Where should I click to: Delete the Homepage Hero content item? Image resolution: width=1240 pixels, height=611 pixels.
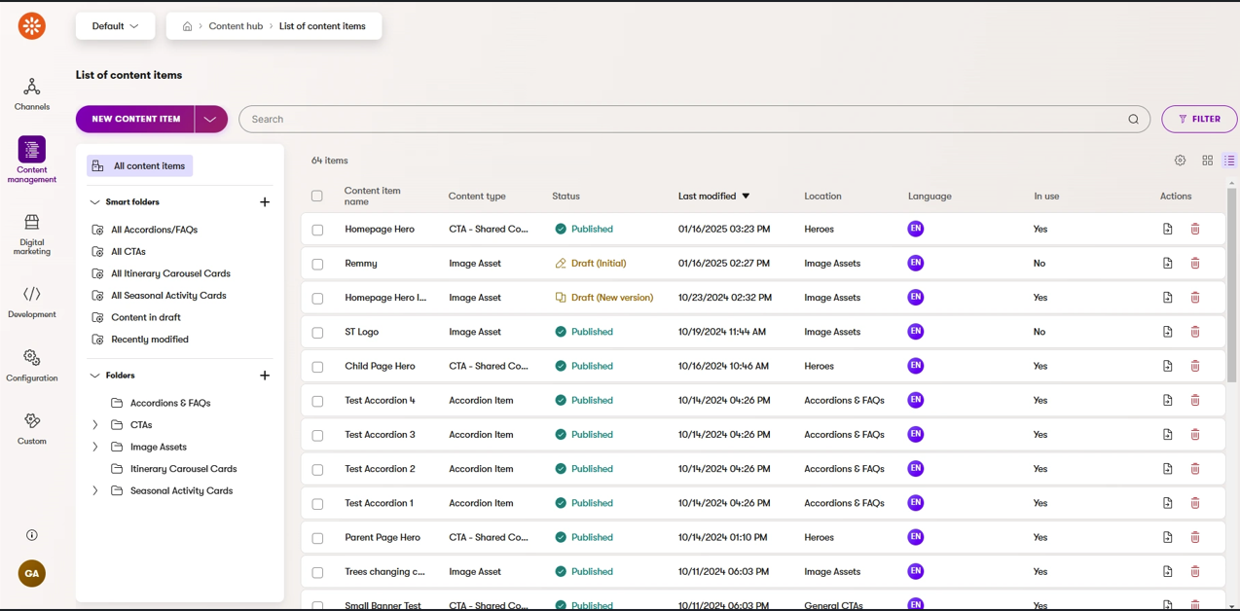(1195, 230)
